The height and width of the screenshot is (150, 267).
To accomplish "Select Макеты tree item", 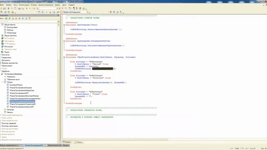I will pyautogui.click(x=10, y=112).
